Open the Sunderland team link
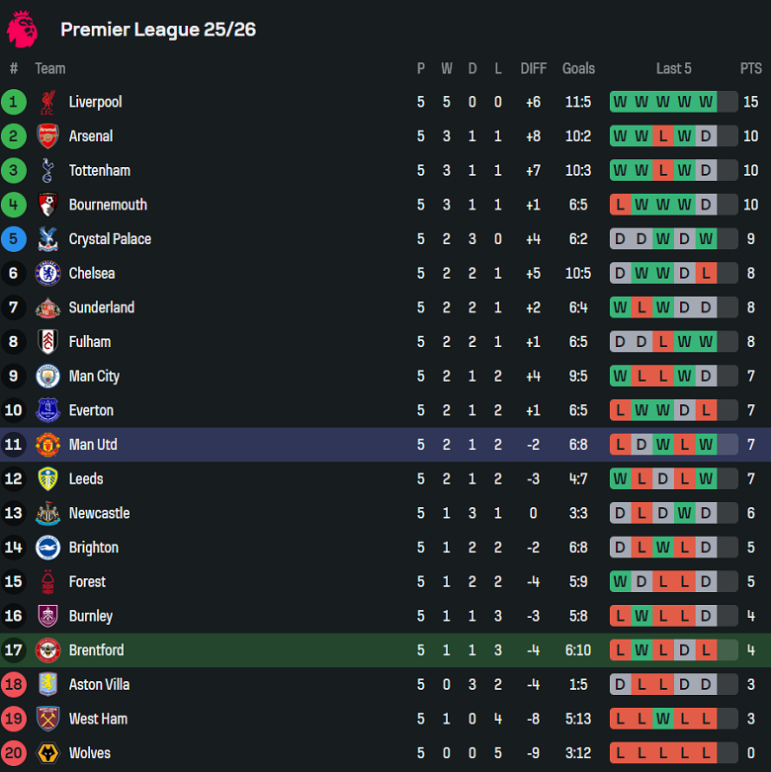This screenshot has width=771, height=772. (101, 307)
